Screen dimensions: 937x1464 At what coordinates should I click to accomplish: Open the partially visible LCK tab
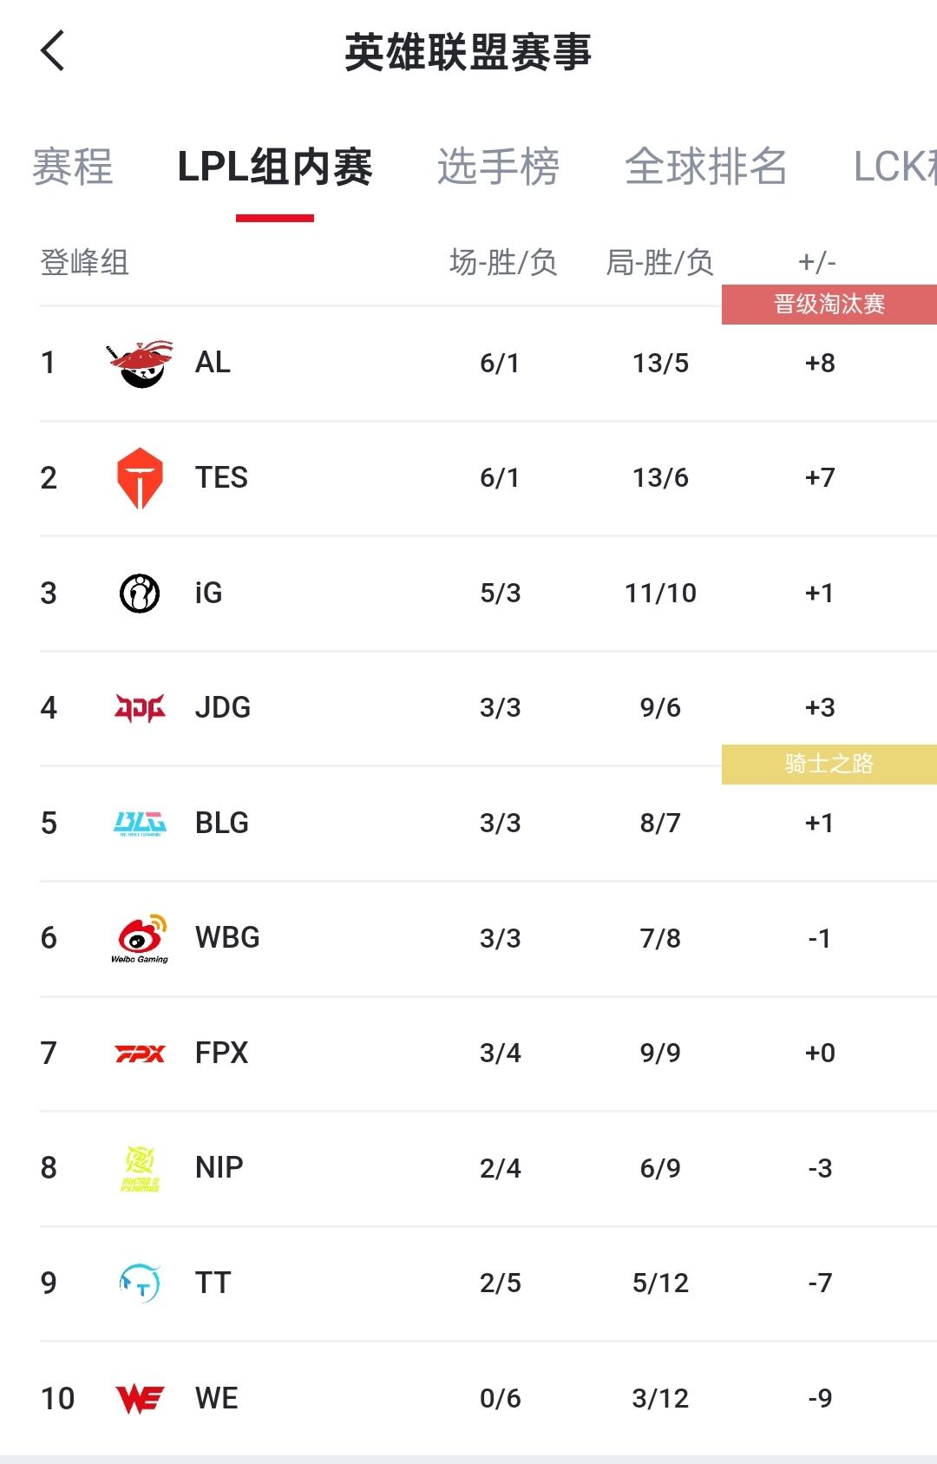point(895,167)
